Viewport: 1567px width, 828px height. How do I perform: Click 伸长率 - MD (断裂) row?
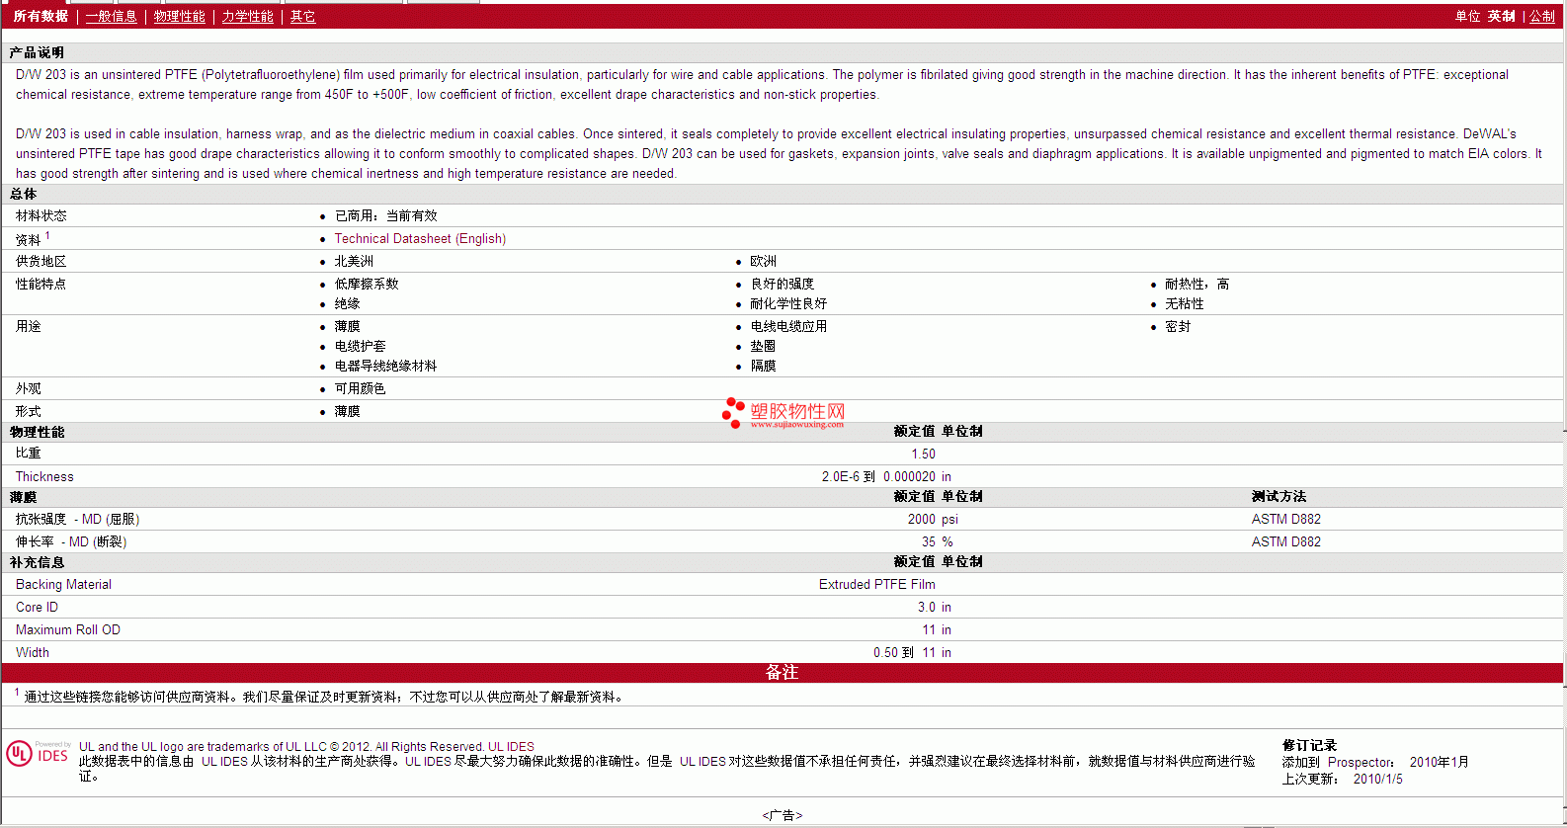click(x=783, y=542)
